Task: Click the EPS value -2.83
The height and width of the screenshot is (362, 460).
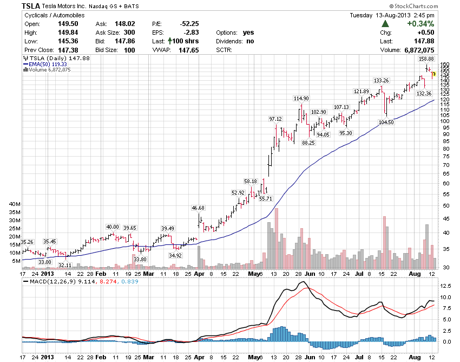Action: click(191, 33)
